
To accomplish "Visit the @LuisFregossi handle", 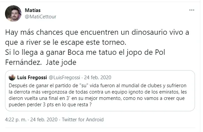I will [x=64, y=78].
